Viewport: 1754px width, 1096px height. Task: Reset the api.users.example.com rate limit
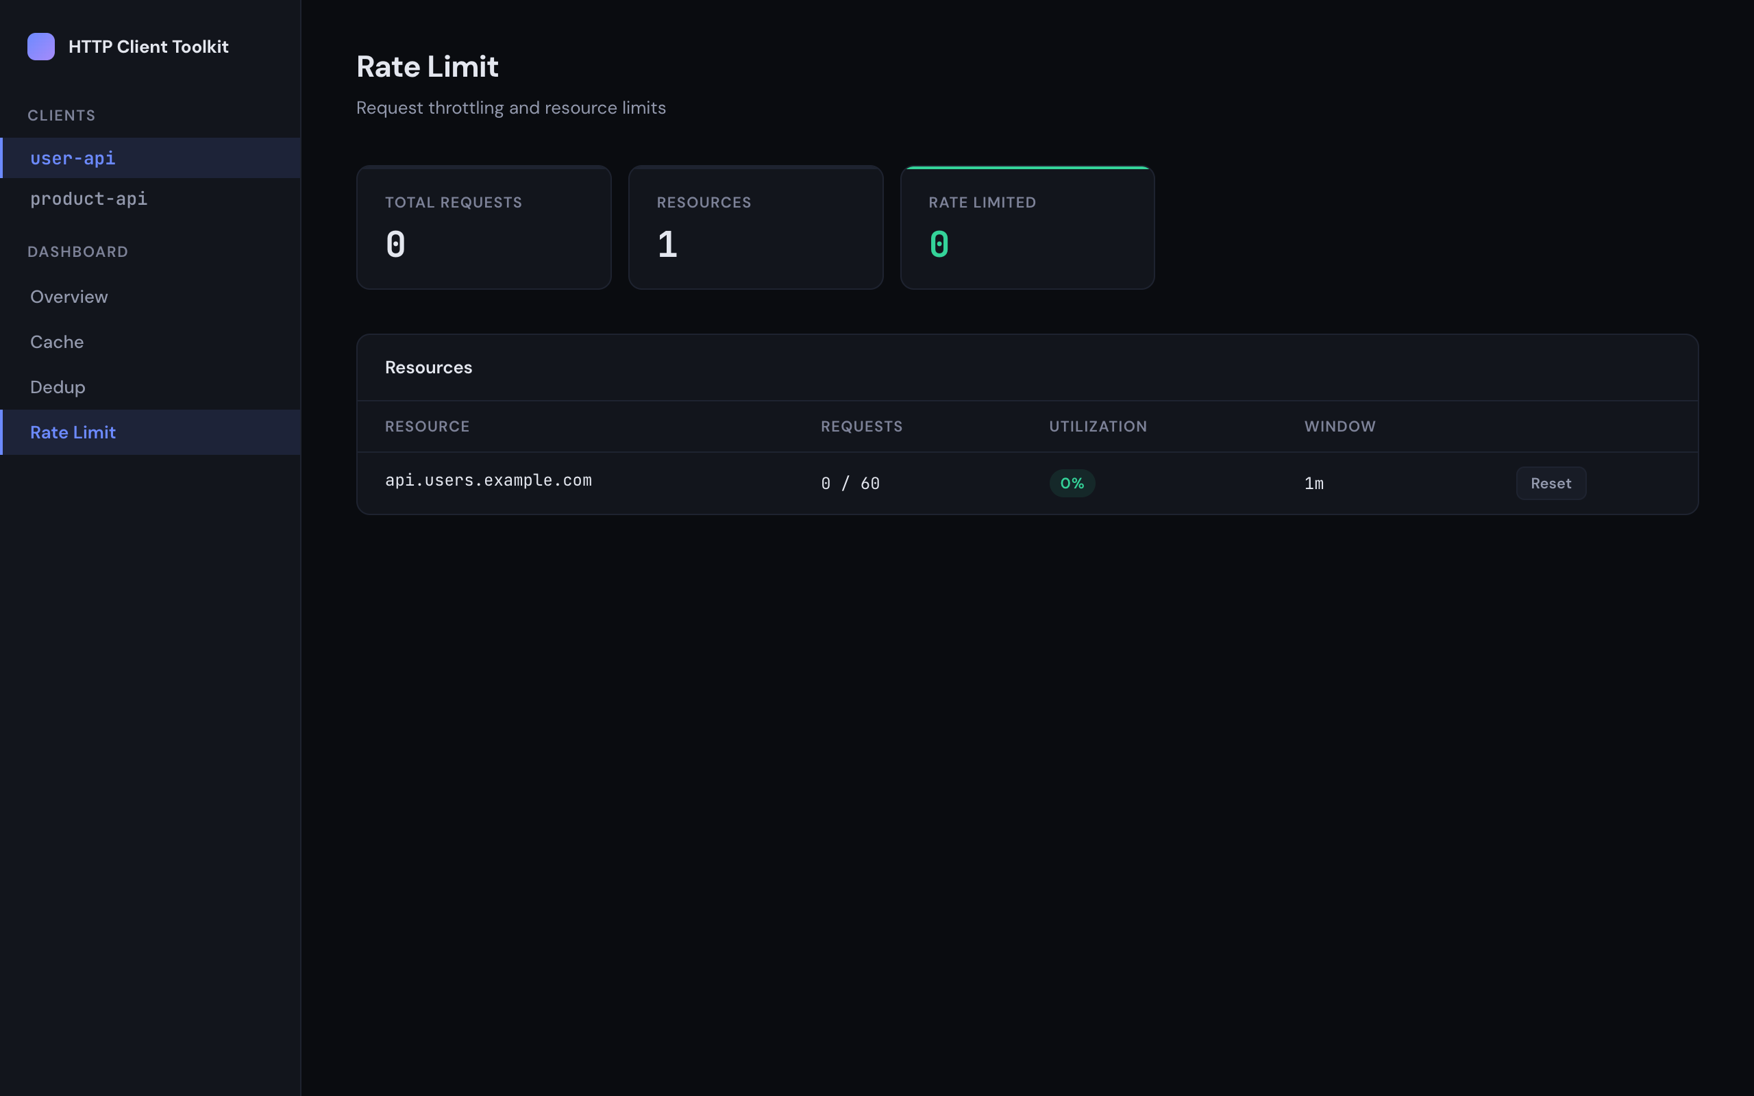tap(1551, 483)
